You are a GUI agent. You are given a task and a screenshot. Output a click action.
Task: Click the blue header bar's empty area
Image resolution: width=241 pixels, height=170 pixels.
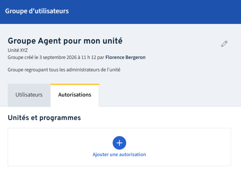(154, 12)
